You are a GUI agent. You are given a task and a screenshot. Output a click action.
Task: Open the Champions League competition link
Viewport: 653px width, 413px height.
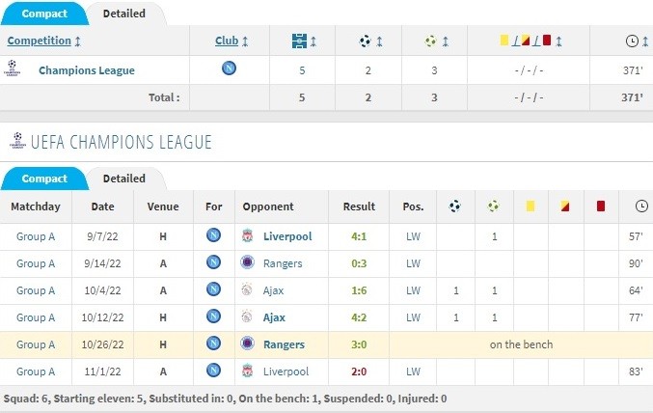[x=87, y=70]
